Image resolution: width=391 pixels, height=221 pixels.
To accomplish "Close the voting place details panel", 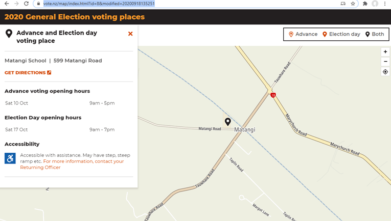I will 130,34.
